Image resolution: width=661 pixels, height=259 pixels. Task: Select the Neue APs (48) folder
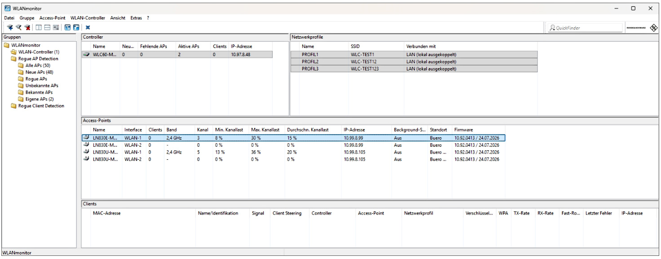point(39,72)
